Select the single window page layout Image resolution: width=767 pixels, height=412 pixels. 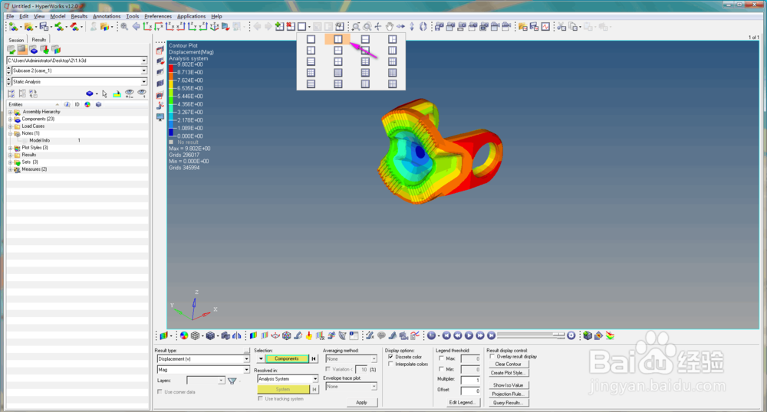pyautogui.click(x=311, y=39)
